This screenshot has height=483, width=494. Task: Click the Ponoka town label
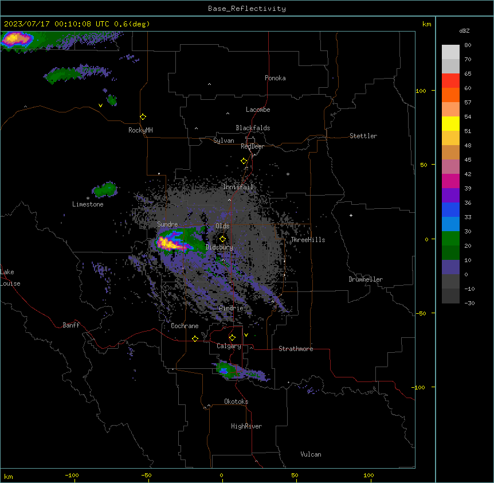pos(275,78)
